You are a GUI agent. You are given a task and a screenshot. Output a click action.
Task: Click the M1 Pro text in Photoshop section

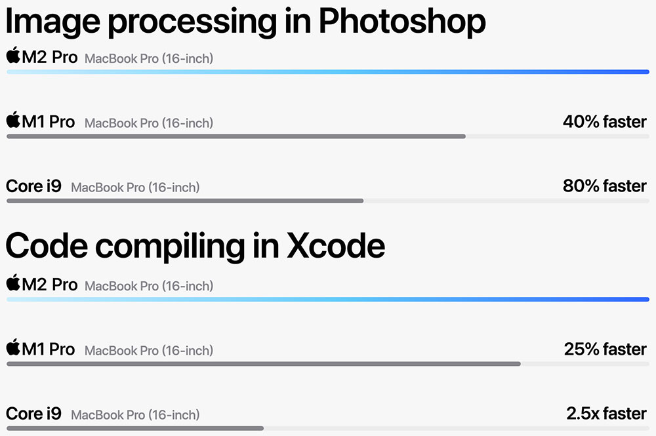point(49,122)
